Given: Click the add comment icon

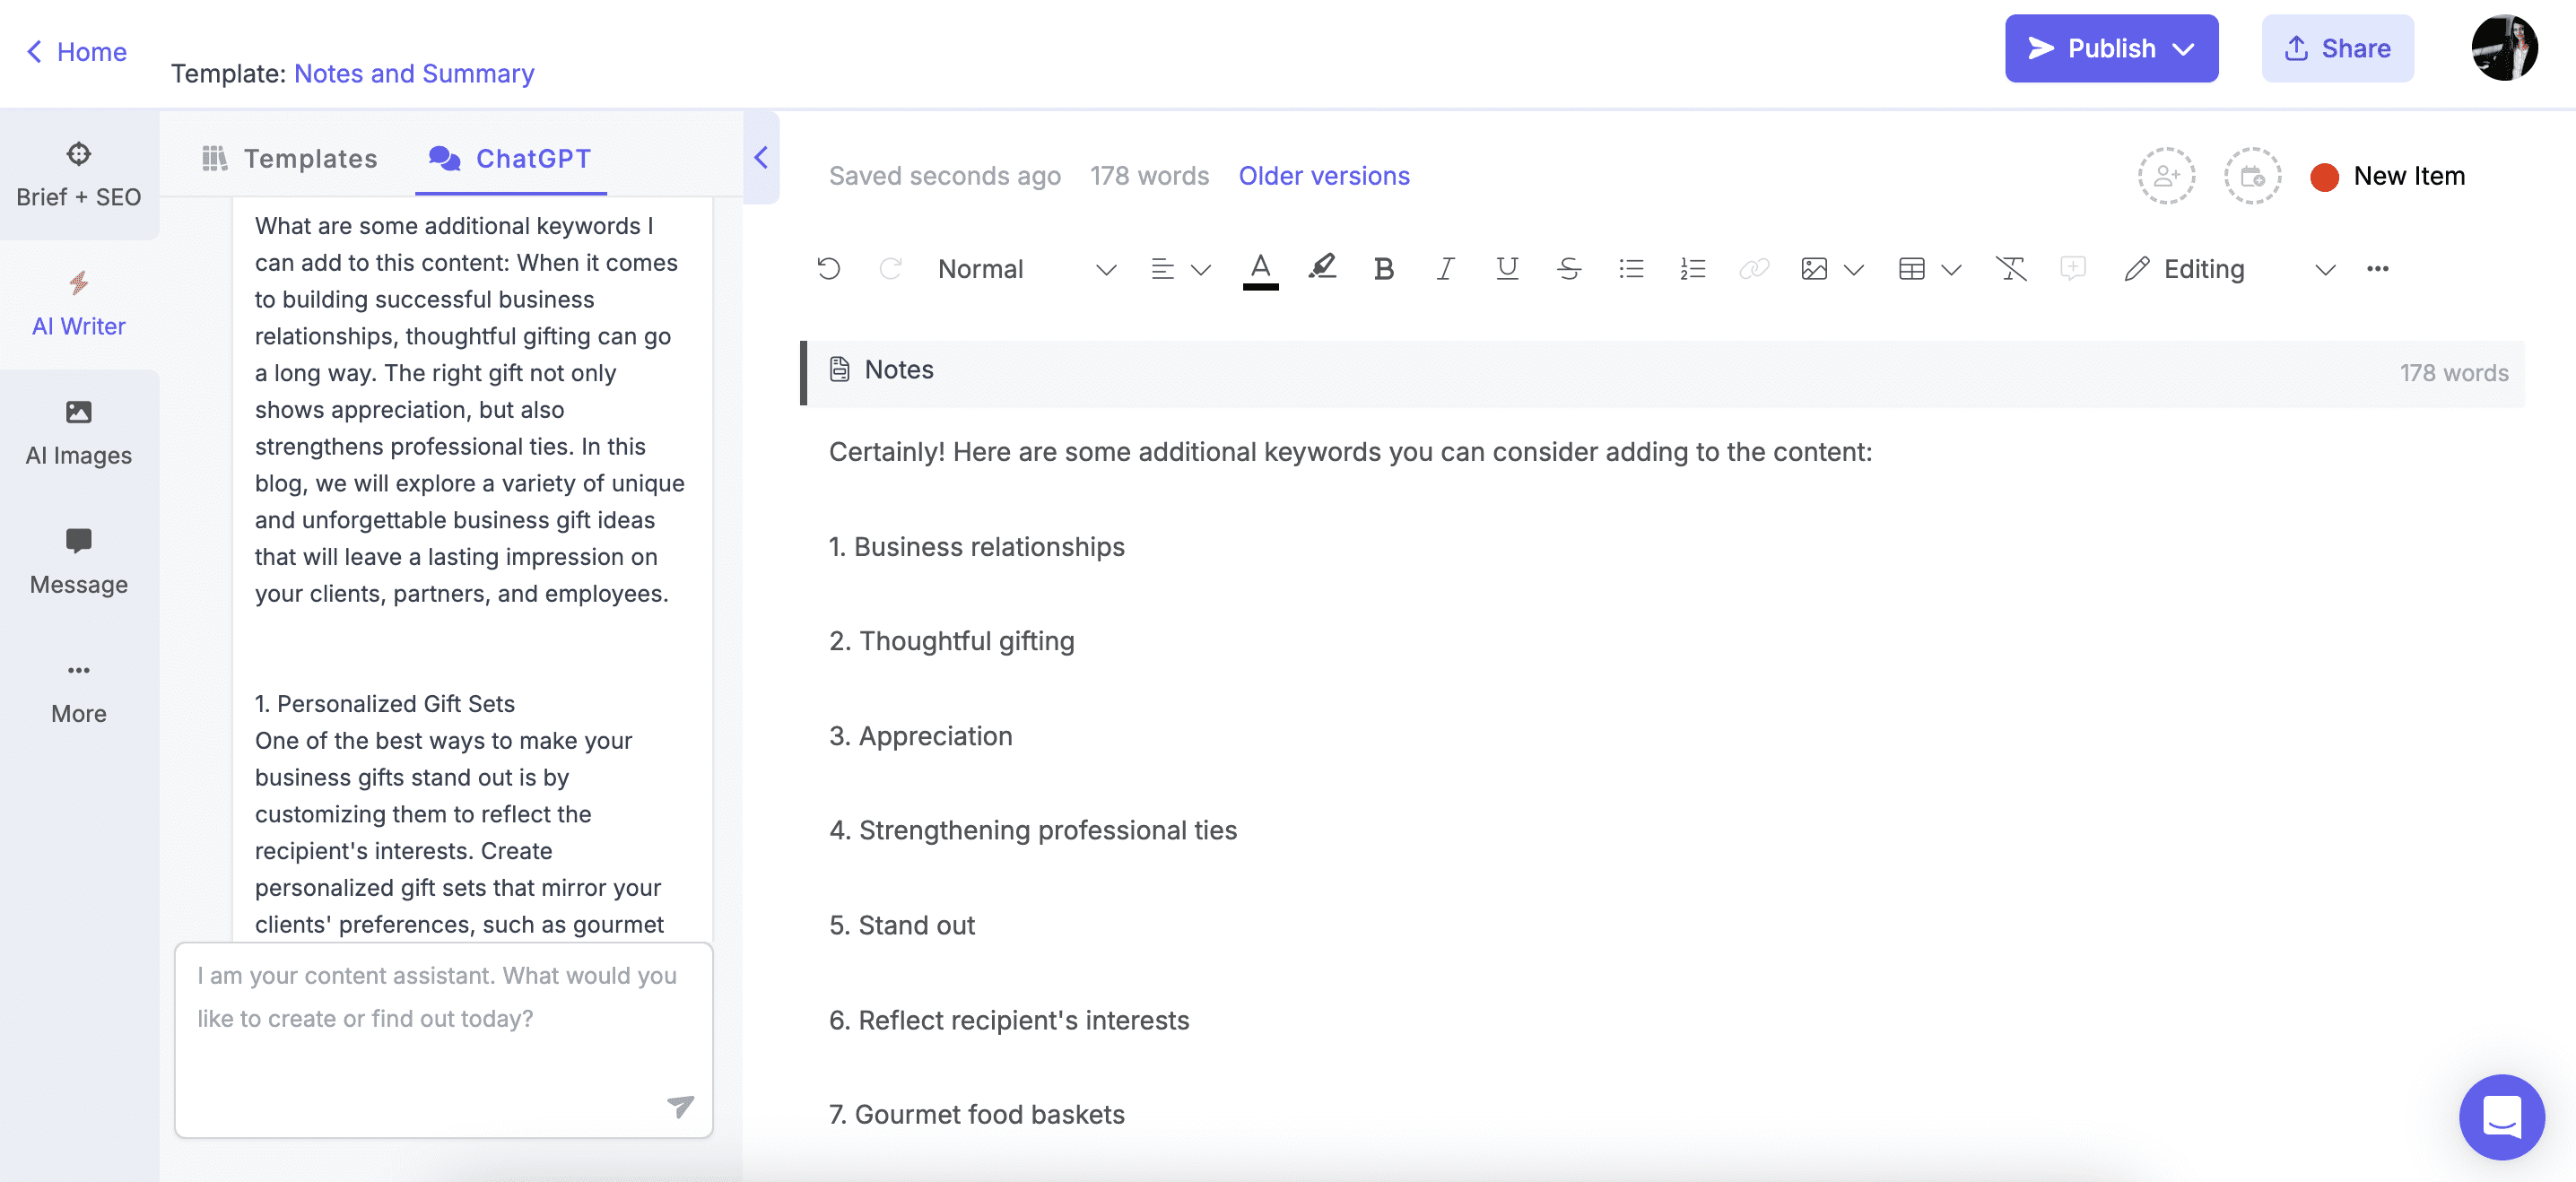Looking at the screenshot, I should pyautogui.click(x=2073, y=268).
